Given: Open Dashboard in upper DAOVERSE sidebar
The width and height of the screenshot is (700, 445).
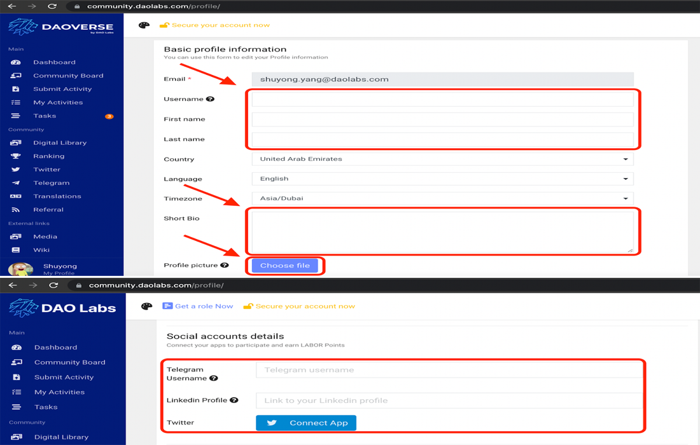Looking at the screenshot, I should pos(54,62).
